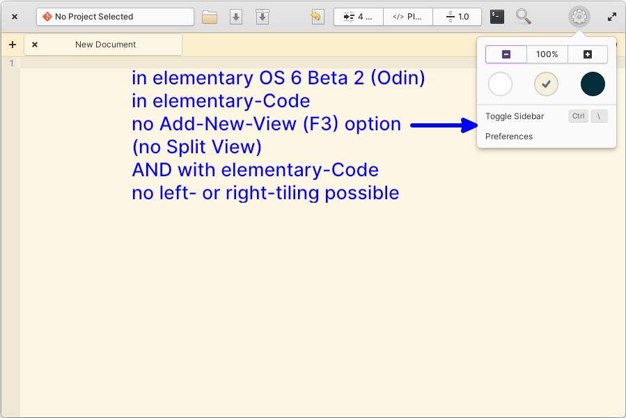The image size is (626, 418).
Task: Save the current document using the save icon
Action: pyautogui.click(x=235, y=16)
